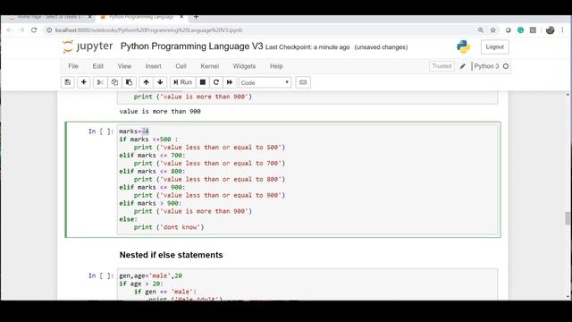Image resolution: width=572 pixels, height=322 pixels.
Task: Bookmark this page with star icon
Action: click(492, 30)
